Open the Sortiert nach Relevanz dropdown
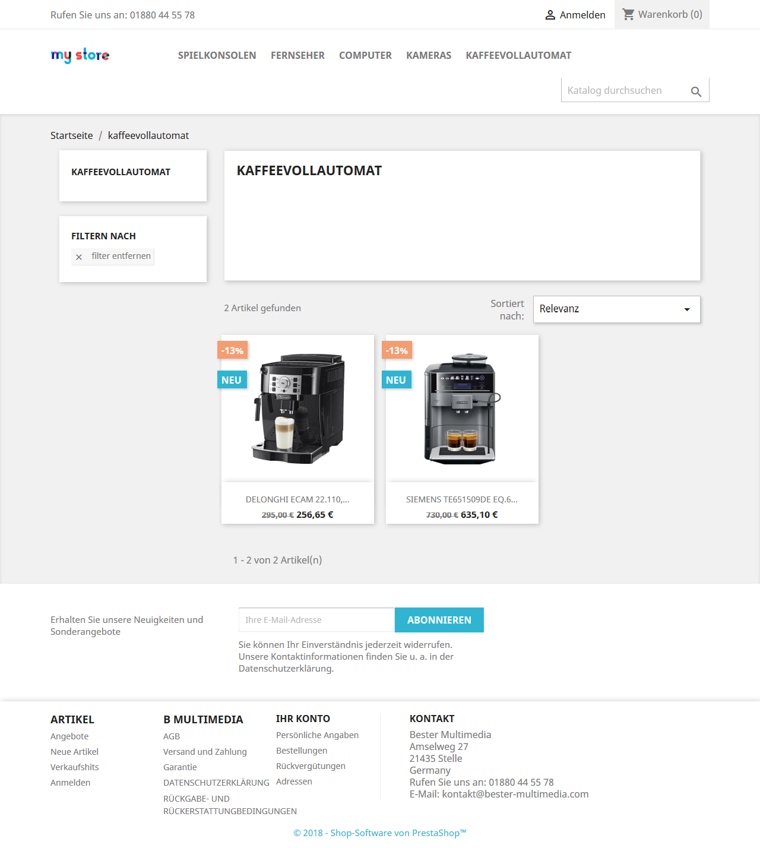Image resolution: width=760 pixels, height=848 pixels. [616, 309]
